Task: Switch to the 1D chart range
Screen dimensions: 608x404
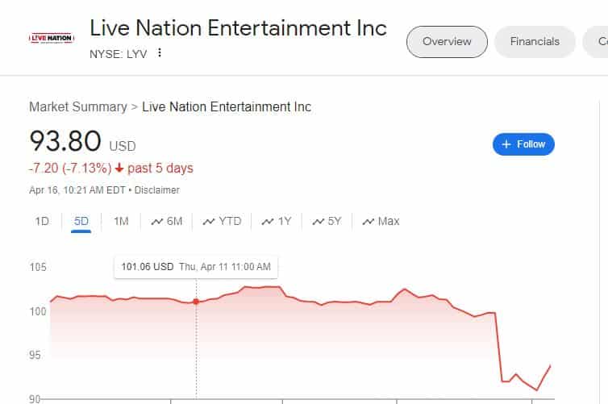Action: [x=42, y=222]
